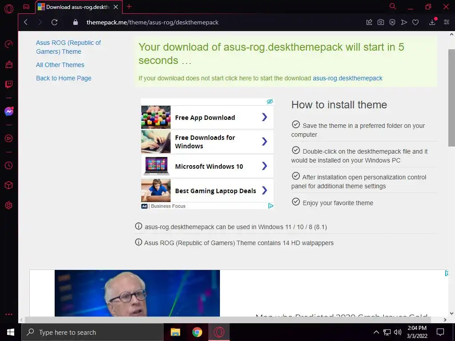Image resolution: width=455 pixels, height=341 pixels.
Task: Click the site security padlock icon
Action: (76, 22)
